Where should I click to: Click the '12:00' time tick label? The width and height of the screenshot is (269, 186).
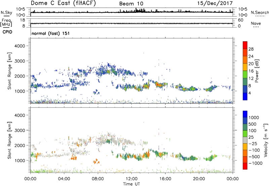(x=131, y=179)
